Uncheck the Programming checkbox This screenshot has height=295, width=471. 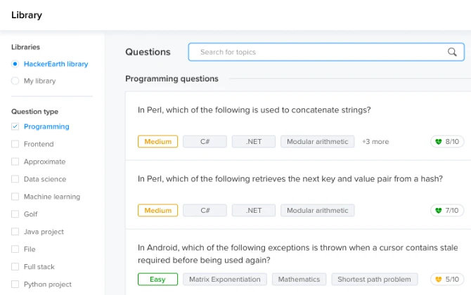pos(15,126)
